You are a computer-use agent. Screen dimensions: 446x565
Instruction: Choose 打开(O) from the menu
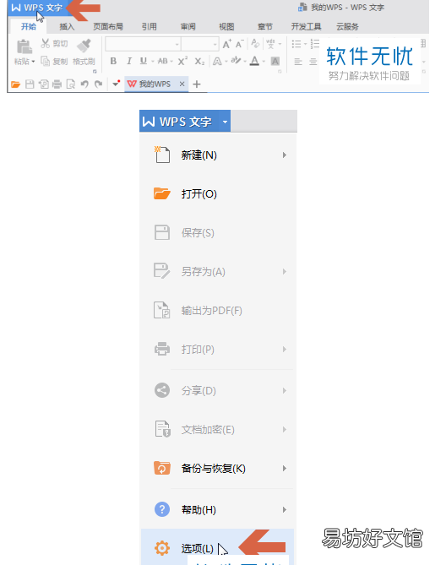(x=218, y=194)
